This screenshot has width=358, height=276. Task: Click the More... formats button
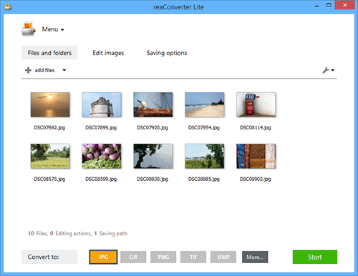point(255,257)
